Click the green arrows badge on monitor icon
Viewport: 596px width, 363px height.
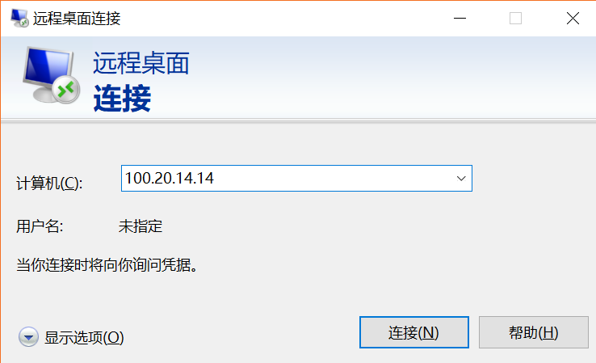[66, 90]
